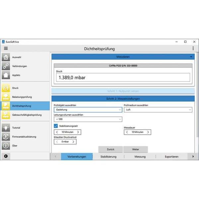Collapse sidebar with back arrow button
The height and width of the screenshot is (199, 199).
pos(6,156)
